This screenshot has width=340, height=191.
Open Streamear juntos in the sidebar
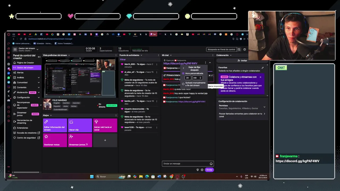27,114
